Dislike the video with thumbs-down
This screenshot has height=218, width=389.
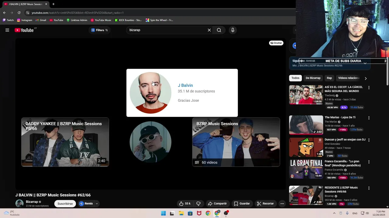point(198,203)
